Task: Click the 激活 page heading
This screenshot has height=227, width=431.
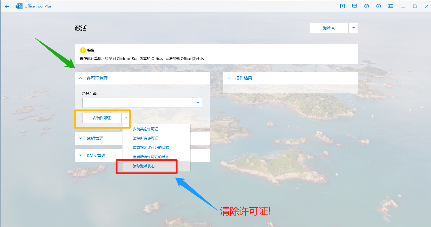Action: (81, 28)
